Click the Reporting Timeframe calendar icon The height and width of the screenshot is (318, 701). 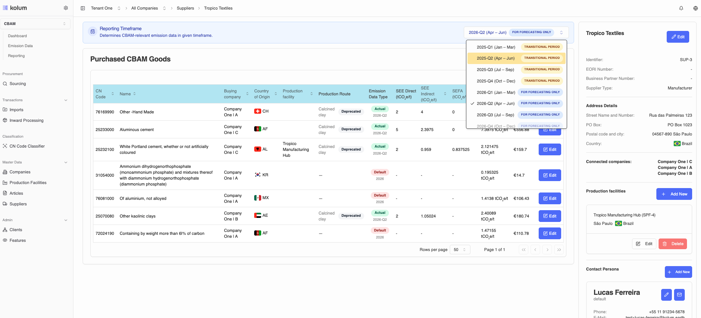tap(93, 32)
